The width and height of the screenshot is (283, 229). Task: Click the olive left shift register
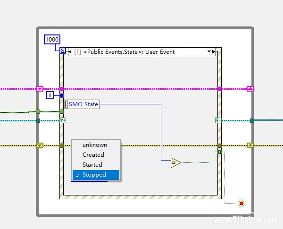click(40, 145)
